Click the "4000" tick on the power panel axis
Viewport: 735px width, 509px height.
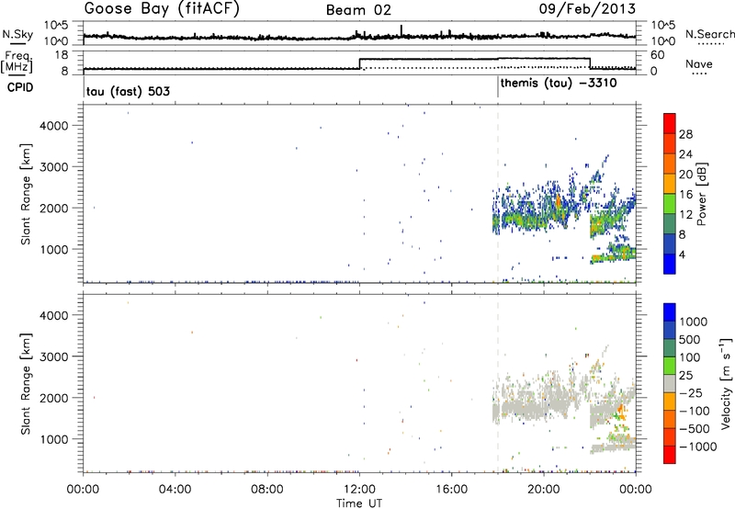click(54, 126)
